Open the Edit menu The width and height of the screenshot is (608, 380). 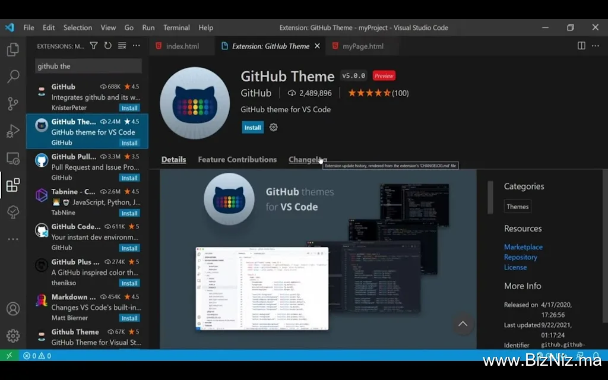click(x=49, y=27)
